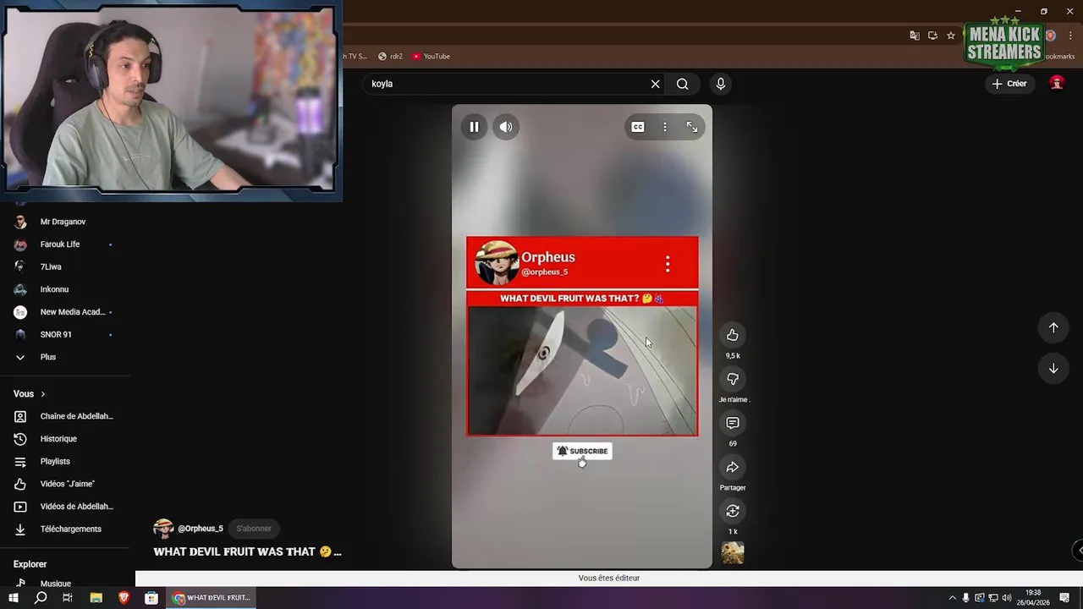Open Vidéos de Abdellah... sidebar item
1083x609 pixels.
[65, 507]
